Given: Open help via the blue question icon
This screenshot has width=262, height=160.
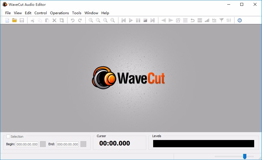Looking at the screenshot, I should pyautogui.click(x=240, y=20).
